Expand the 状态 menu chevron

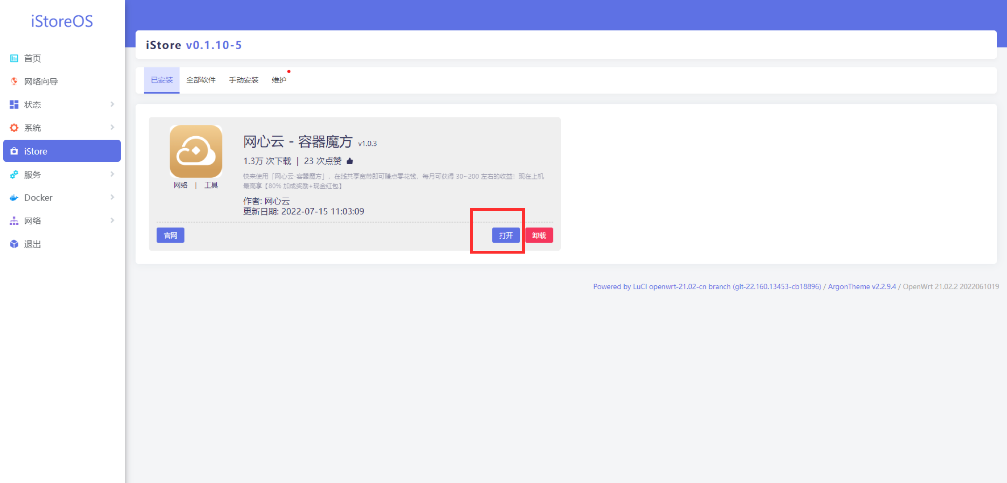click(x=112, y=104)
